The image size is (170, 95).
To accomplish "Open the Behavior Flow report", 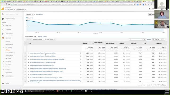I will 9,44.
